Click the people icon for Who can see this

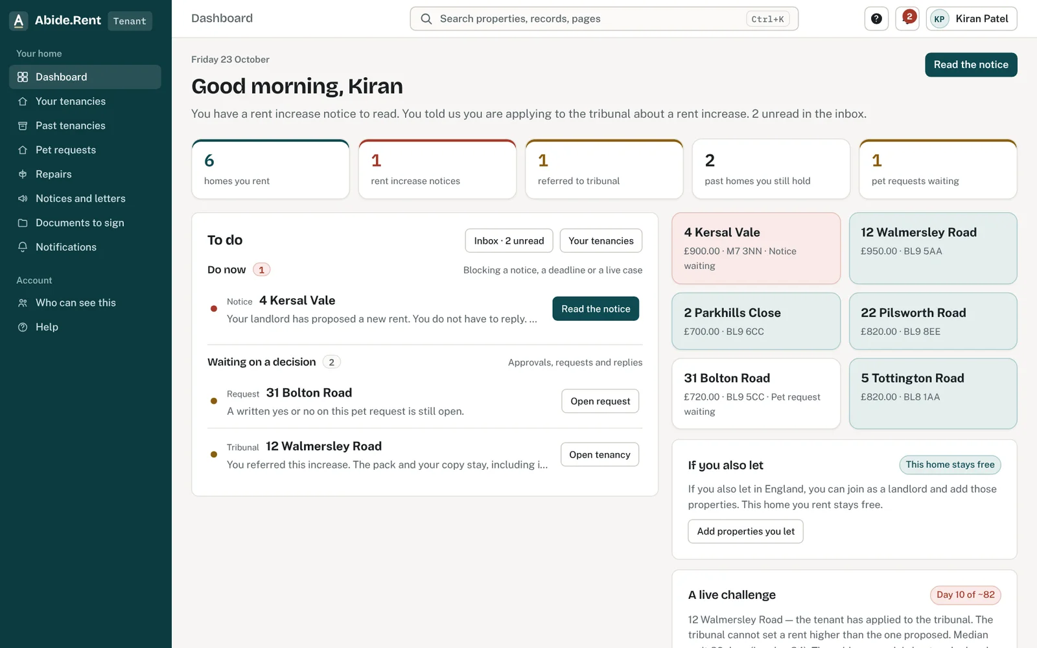click(x=23, y=303)
